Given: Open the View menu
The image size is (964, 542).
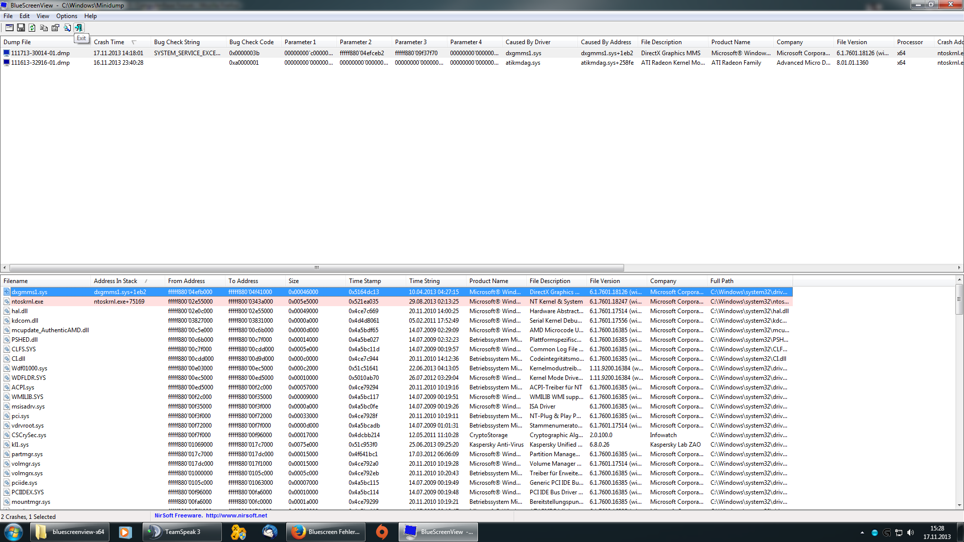Looking at the screenshot, I should 43,16.
